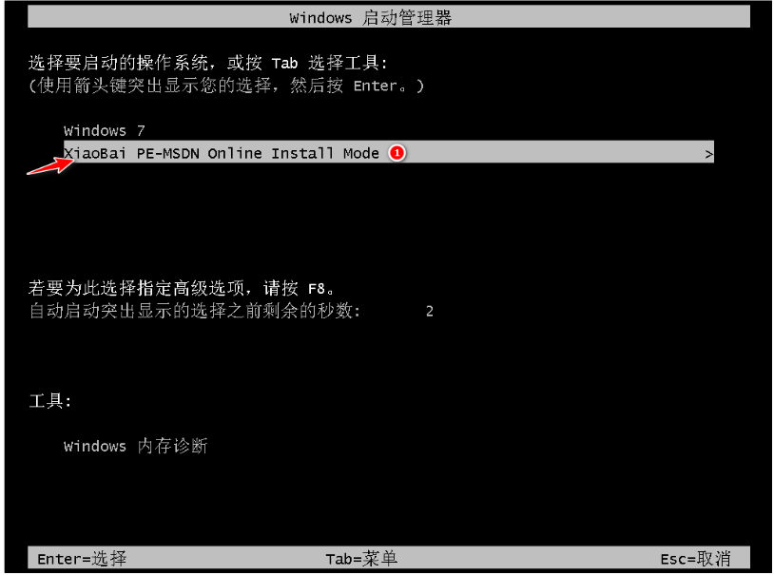774x575 pixels.
Task: Select XiaoBai PE-MSDN Online Install Mode entry
Action: pyautogui.click(x=389, y=152)
